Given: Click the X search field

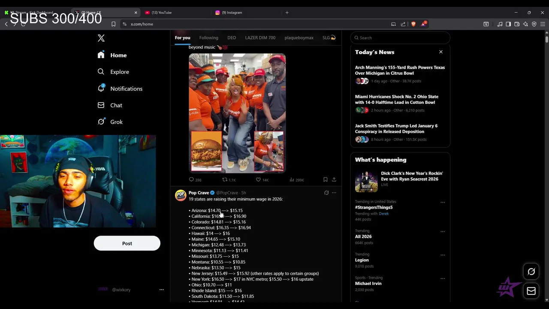Looking at the screenshot, I should tap(400, 38).
